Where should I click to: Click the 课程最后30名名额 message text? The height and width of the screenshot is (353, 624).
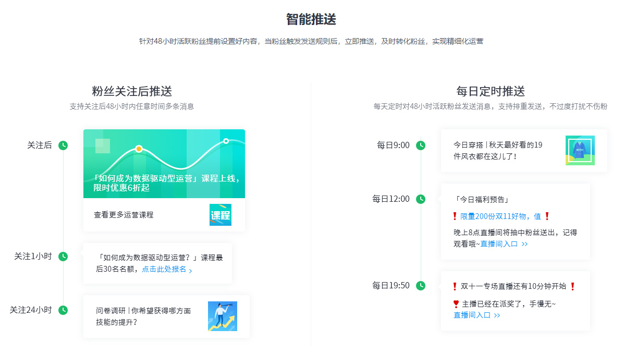click(159, 263)
